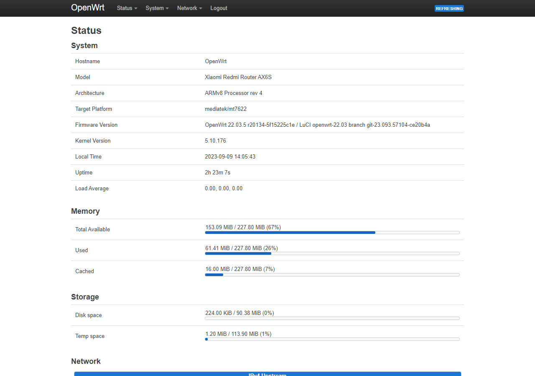535x376 pixels.
Task: Click the firmware version string
Action: (317, 125)
